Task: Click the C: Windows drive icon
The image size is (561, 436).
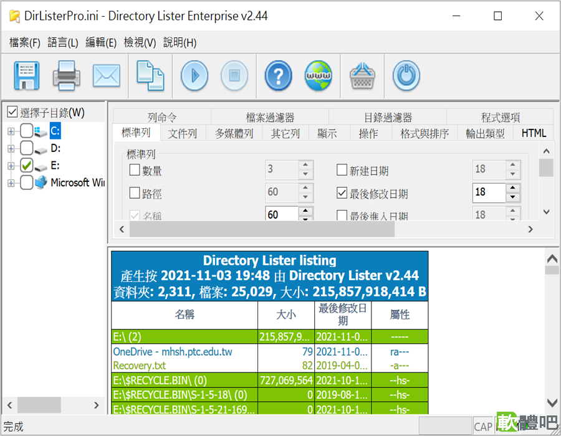Action: (x=41, y=131)
